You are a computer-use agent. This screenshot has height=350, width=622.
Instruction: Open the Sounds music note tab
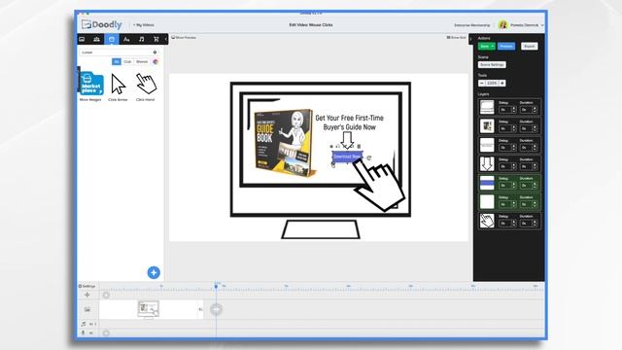(141, 39)
